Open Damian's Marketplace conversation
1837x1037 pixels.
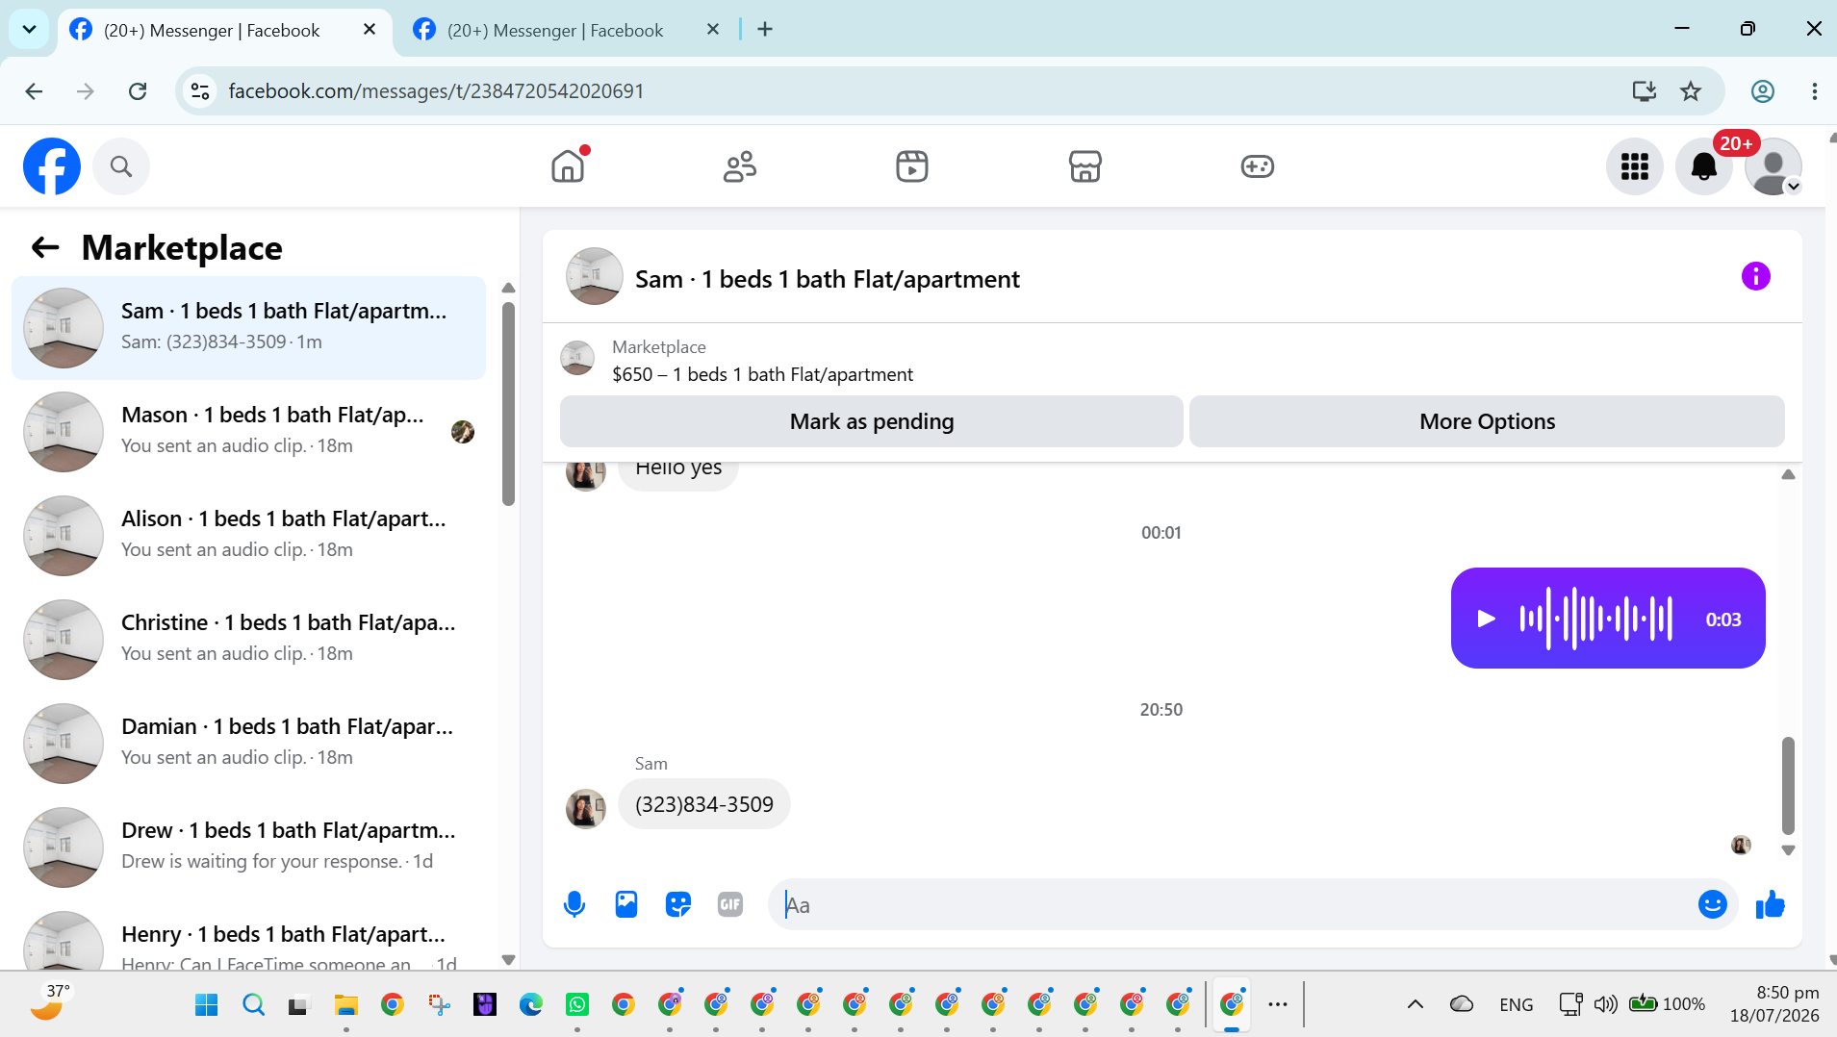(x=248, y=744)
